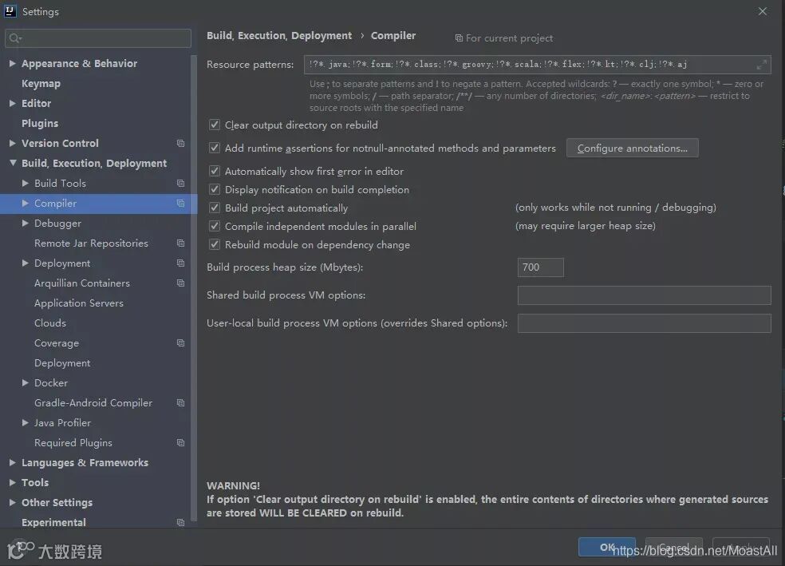Viewport: 785px width, 566px height.
Task: Click the Resource patterns text field
Action: tap(537, 65)
